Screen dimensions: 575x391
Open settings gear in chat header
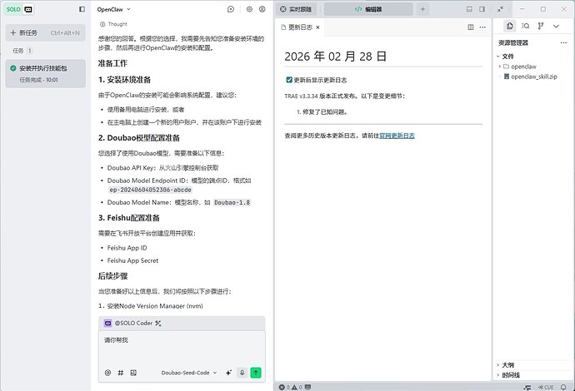coord(249,9)
